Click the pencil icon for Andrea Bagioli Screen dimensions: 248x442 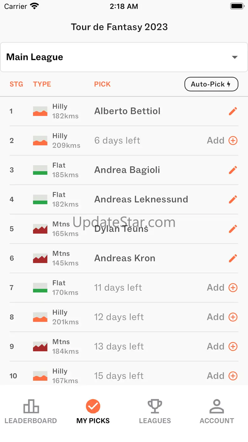pos(233,170)
